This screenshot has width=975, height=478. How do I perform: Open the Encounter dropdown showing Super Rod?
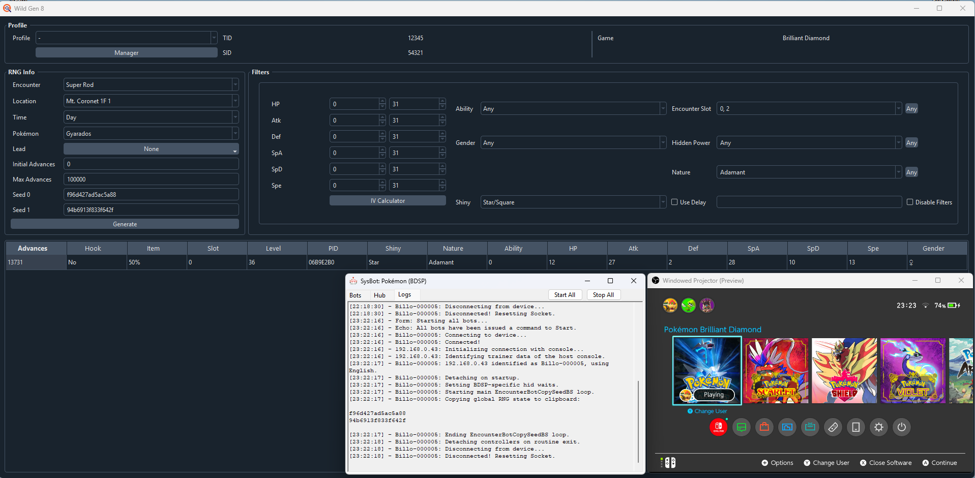coord(151,84)
